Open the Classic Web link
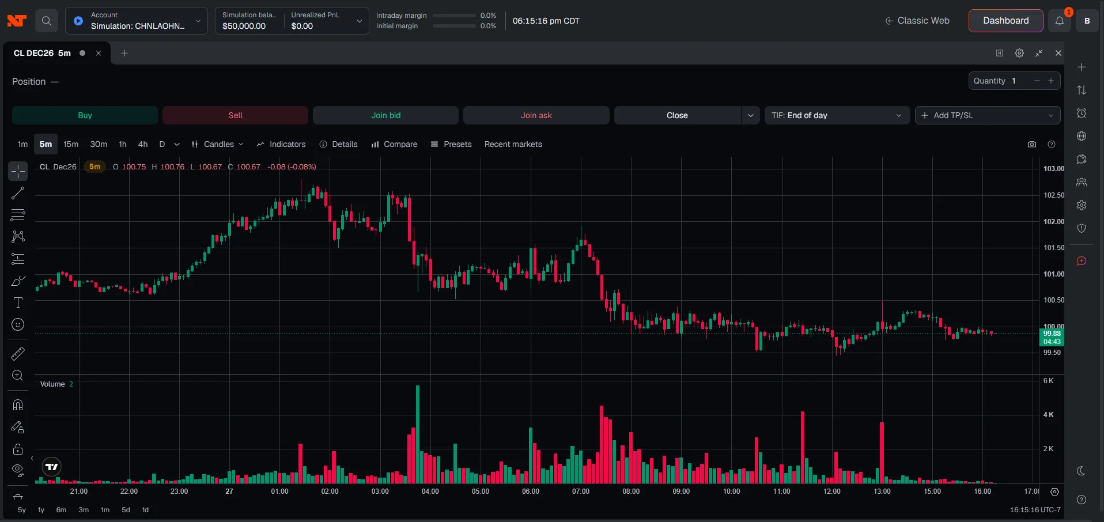 (917, 21)
